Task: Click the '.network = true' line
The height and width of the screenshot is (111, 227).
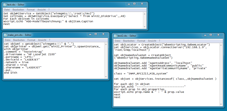Action: [x=16, y=62]
